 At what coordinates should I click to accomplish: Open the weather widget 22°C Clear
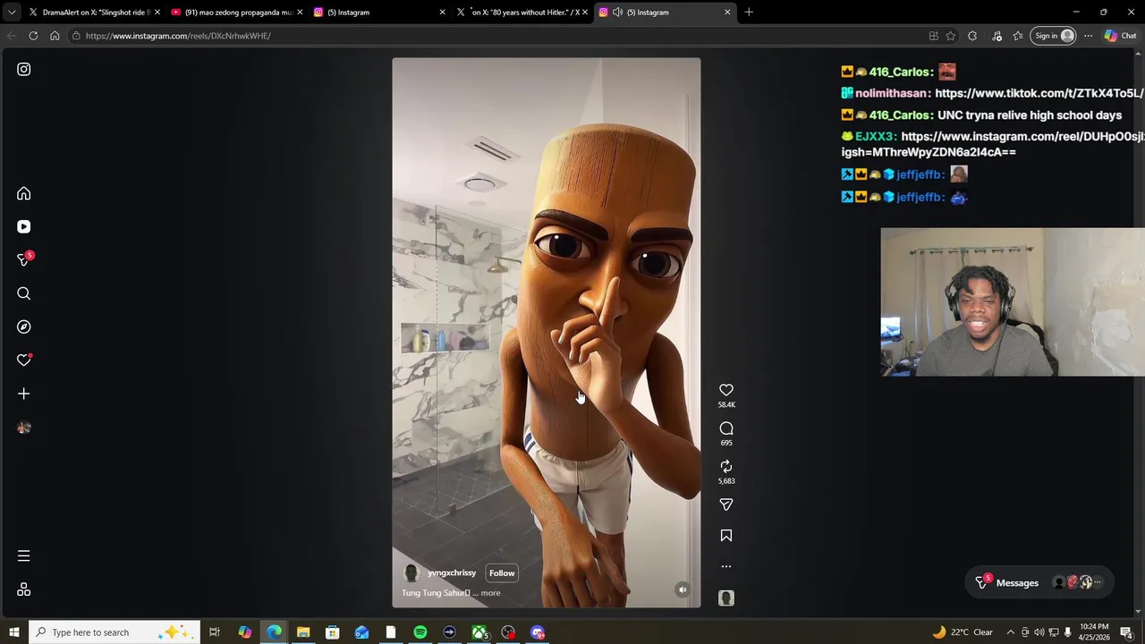tap(963, 632)
